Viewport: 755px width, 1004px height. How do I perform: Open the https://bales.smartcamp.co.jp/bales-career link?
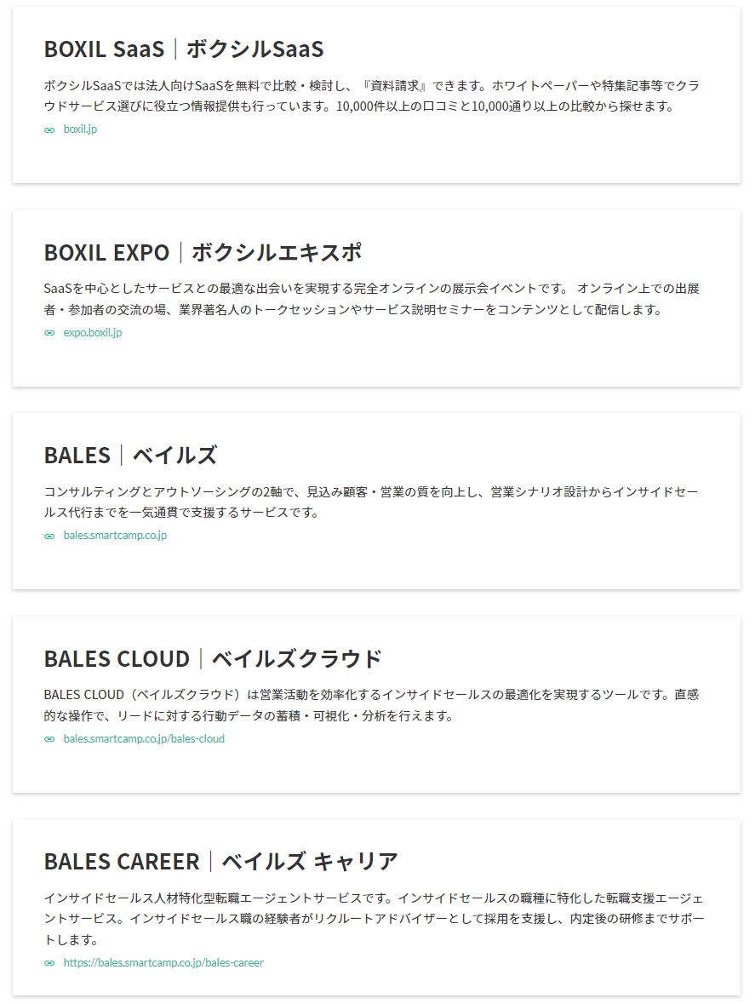163,963
